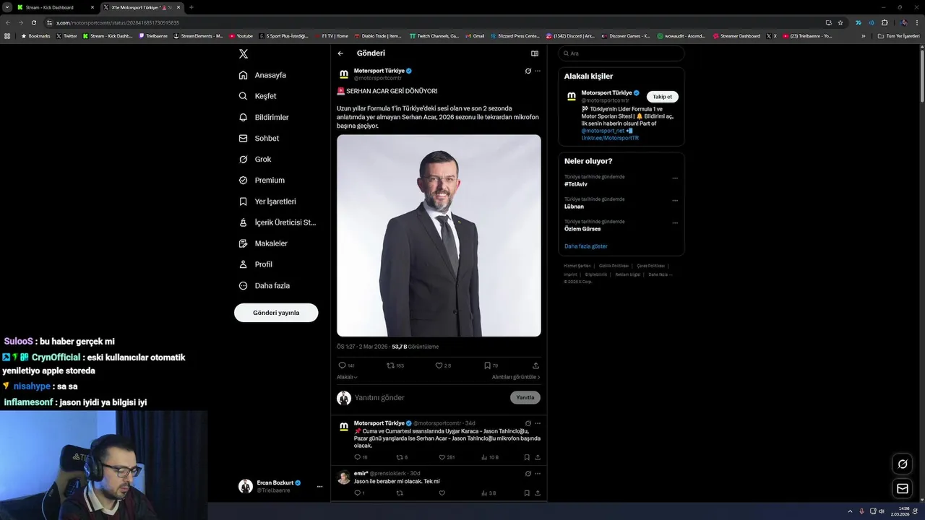Screen dimensions: 925x520
Task: Open a new browser tab
Action: tap(192, 7)
